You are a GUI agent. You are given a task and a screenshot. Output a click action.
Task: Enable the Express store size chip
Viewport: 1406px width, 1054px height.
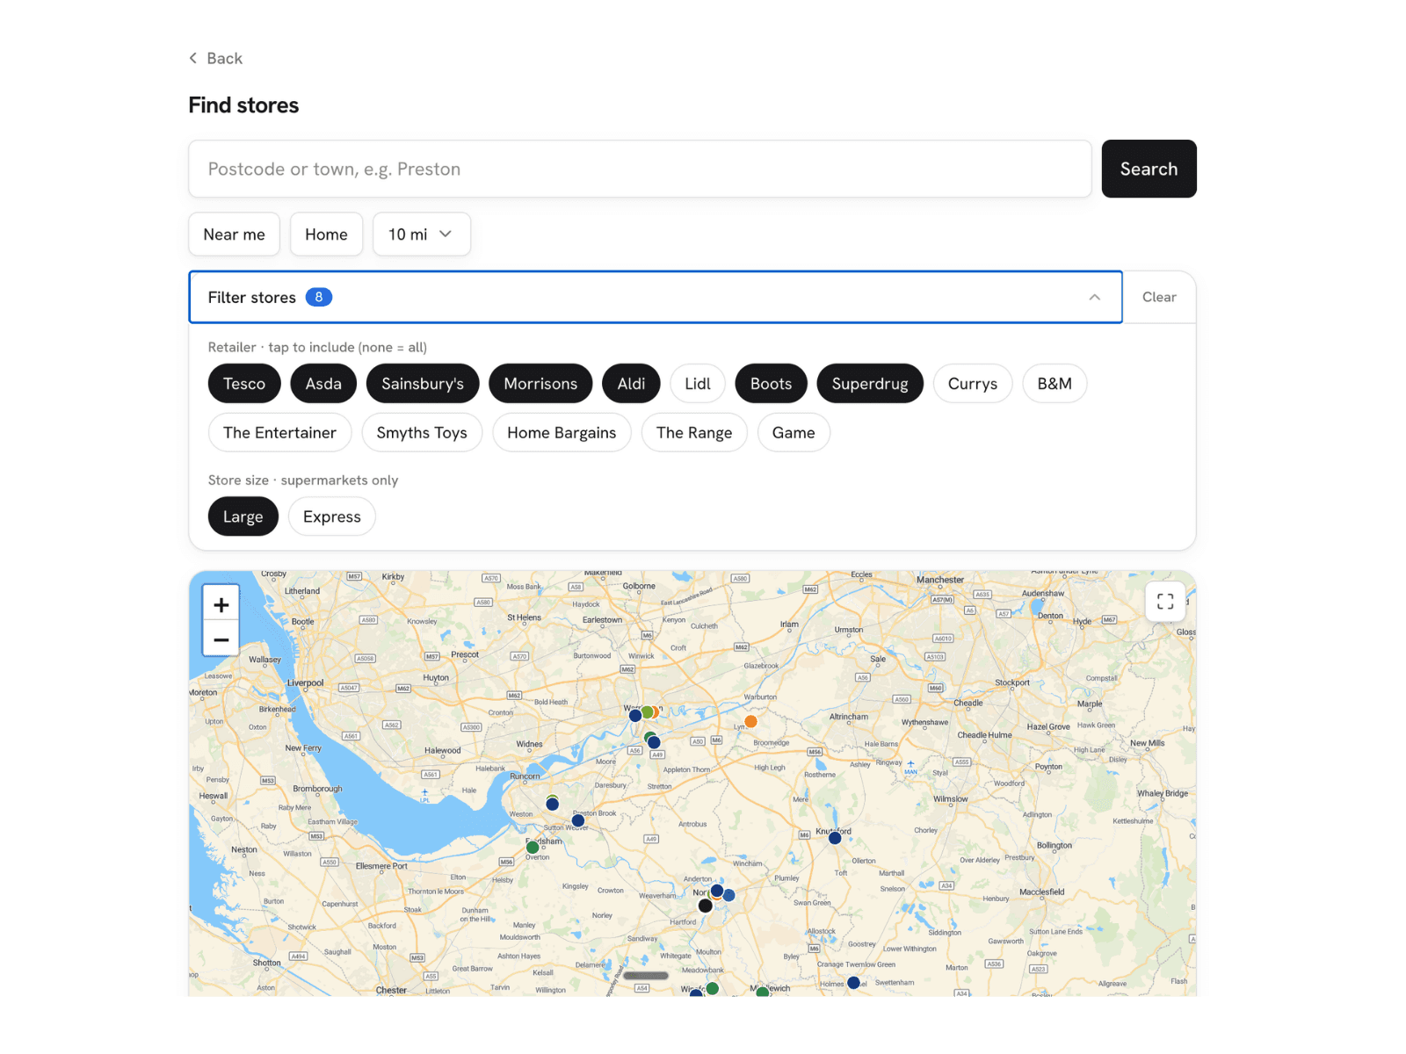pos(332,516)
